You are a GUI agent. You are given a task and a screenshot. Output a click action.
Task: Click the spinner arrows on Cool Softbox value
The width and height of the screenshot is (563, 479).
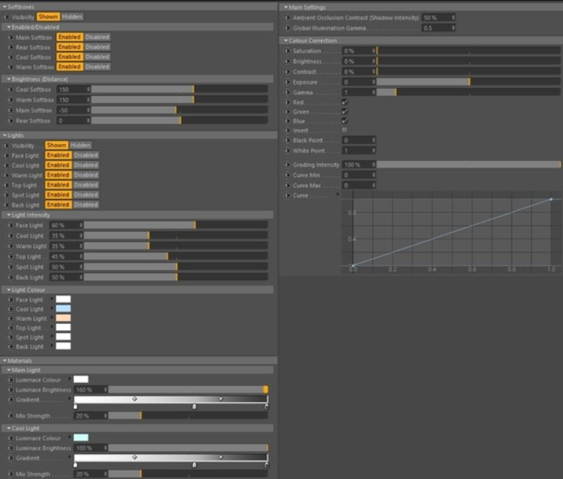tap(88, 89)
